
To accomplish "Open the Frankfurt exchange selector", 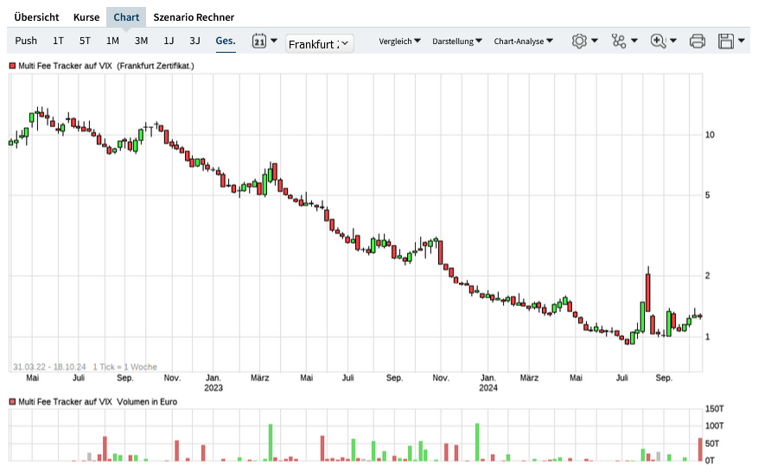I will pyautogui.click(x=320, y=44).
